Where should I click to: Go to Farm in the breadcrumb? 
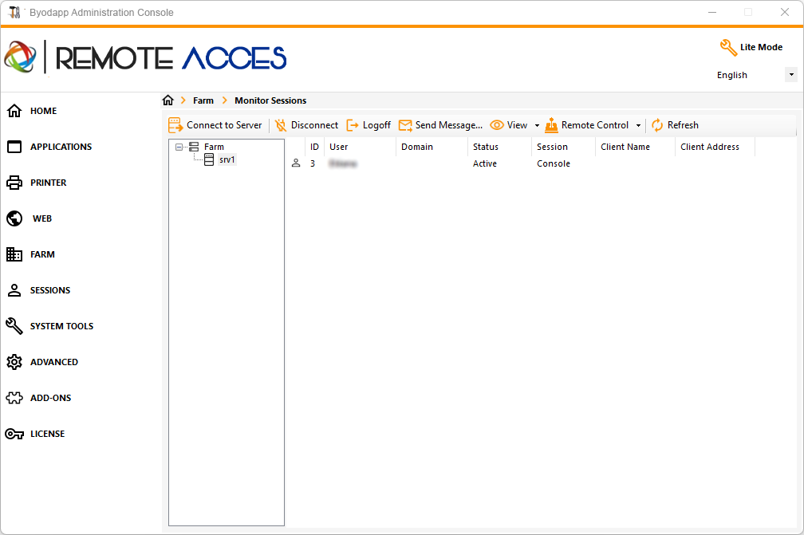pyautogui.click(x=203, y=100)
